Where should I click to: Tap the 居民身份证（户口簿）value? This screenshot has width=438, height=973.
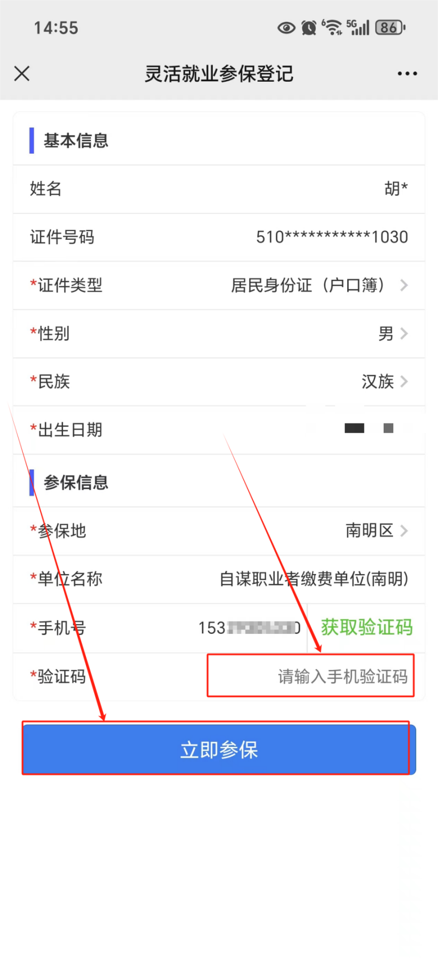click(308, 285)
